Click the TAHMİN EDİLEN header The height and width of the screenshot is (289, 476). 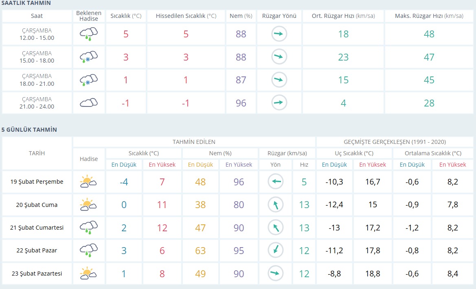[194, 142]
